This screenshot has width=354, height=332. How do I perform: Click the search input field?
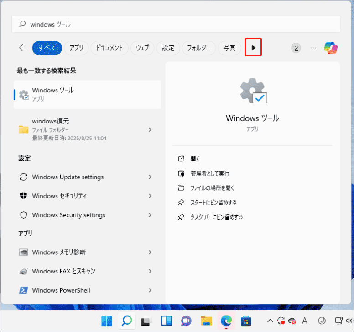(x=176, y=24)
